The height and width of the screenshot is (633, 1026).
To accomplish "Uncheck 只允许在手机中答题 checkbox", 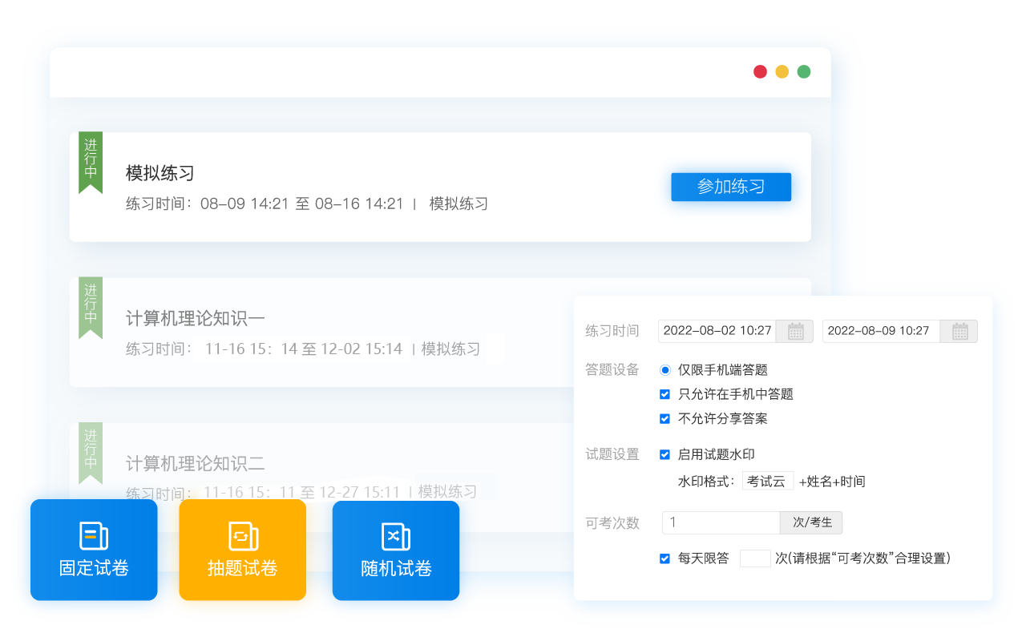I will pyautogui.click(x=664, y=394).
